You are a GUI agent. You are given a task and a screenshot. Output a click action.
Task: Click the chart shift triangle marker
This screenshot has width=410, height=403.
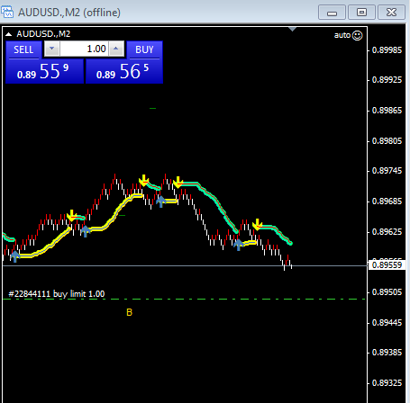tap(292, 29)
